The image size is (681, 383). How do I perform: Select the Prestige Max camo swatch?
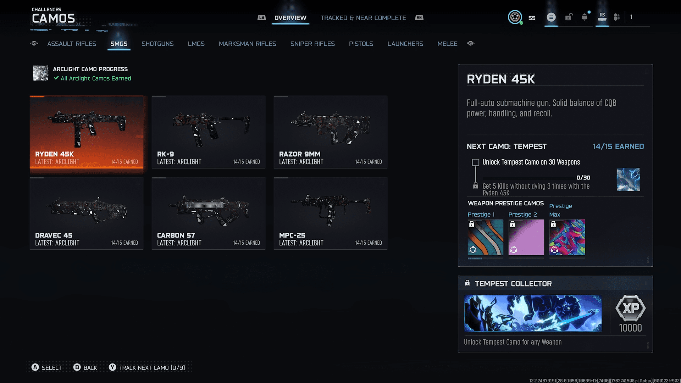[567, 237]
